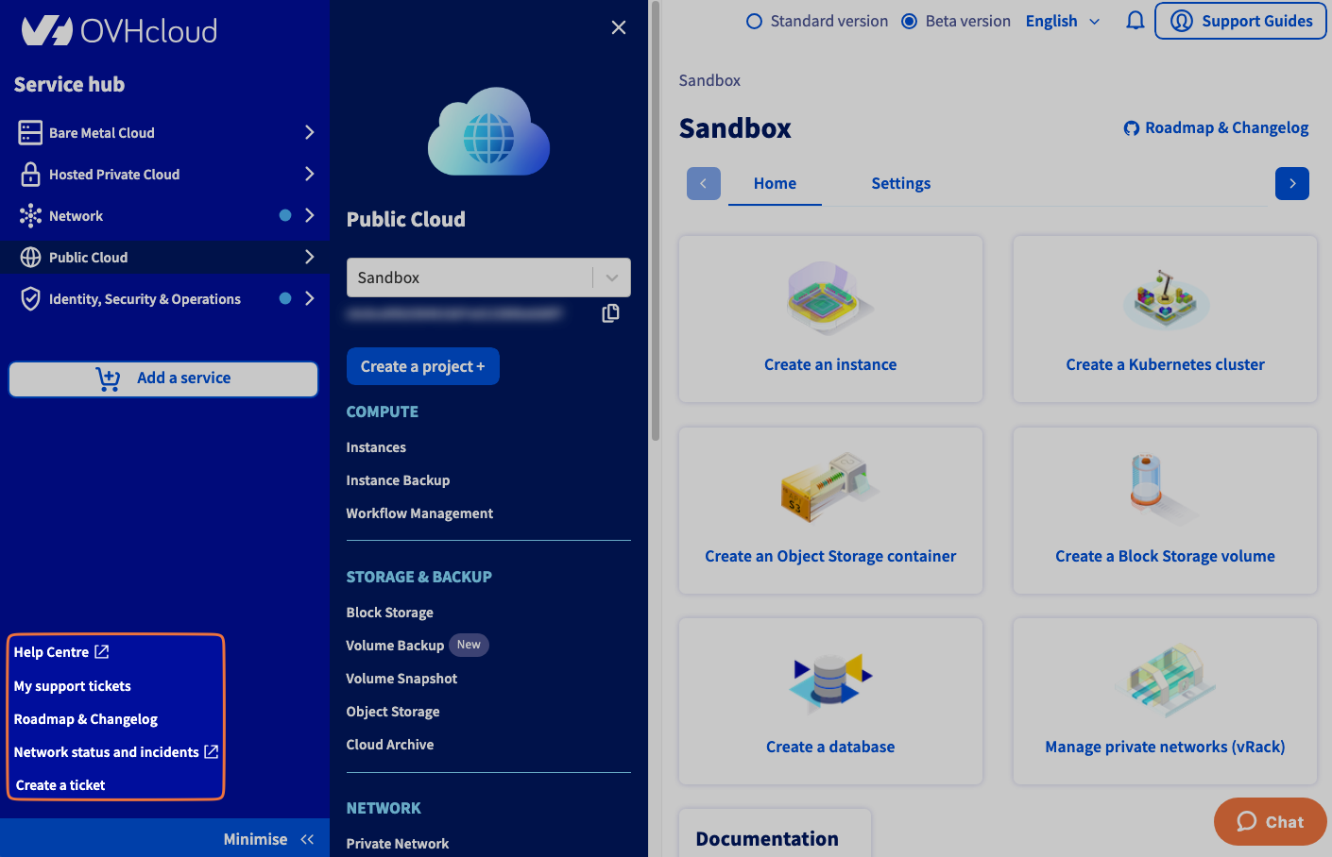Click the Block Storage volume illustration
The image size is (1332, 857).
tap(1164, 489)
